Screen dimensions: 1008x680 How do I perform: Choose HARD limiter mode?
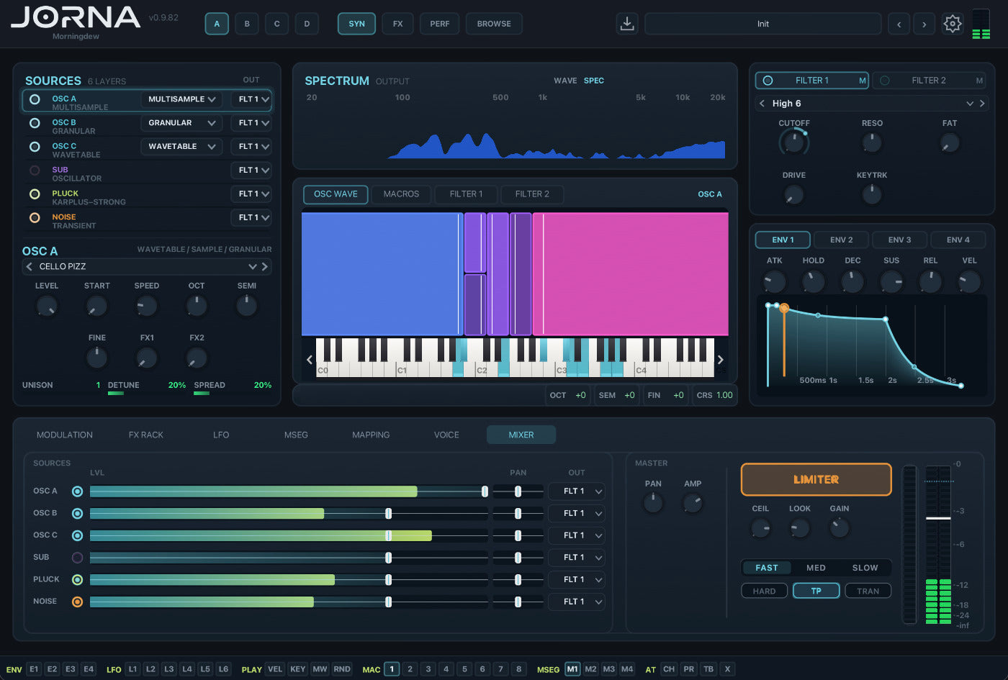(764, 591)
